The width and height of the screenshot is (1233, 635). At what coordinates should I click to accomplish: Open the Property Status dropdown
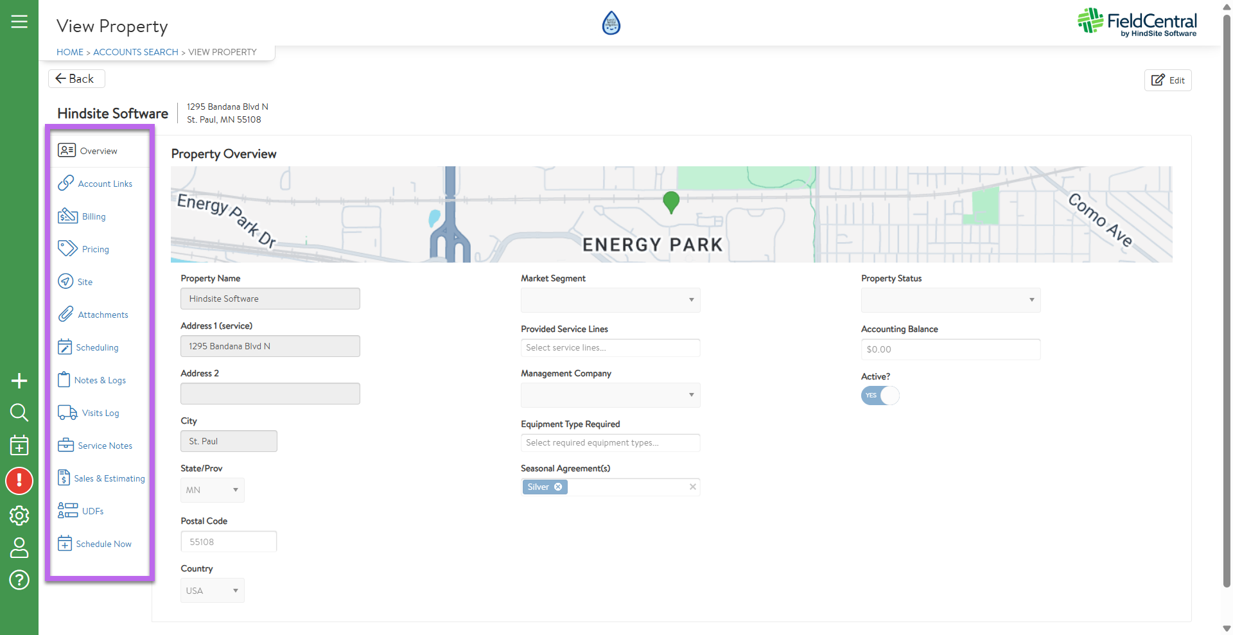tap(950, 300)
